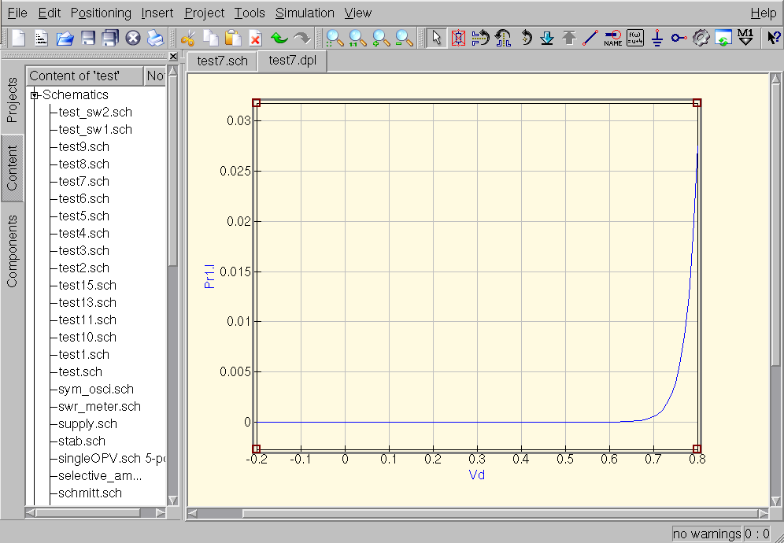The width and height of the screenshot is (784, 543).
Task: Open the Components side tab
Action: pyautogui.click(x=13, y=251)
